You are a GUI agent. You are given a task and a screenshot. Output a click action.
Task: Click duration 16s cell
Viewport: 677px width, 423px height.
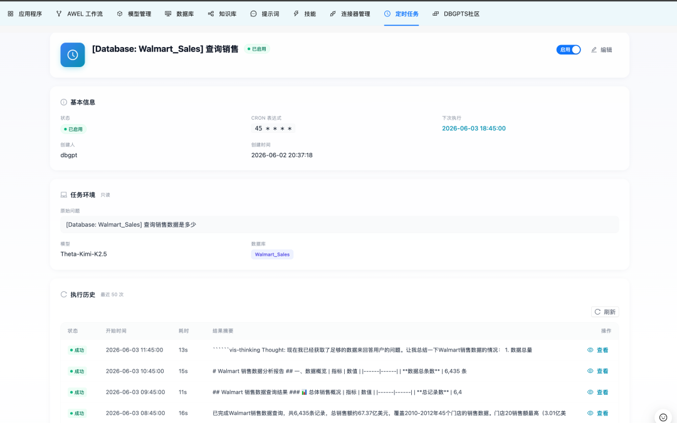[x=183, y=413]
